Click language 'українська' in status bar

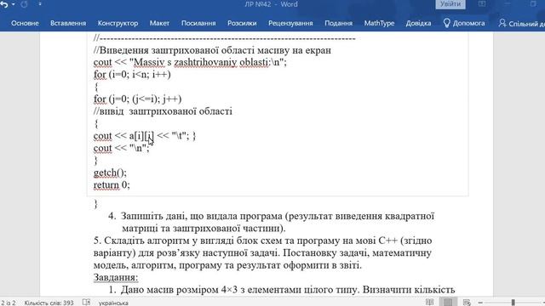pyautogui.click(x=113, y=303)
